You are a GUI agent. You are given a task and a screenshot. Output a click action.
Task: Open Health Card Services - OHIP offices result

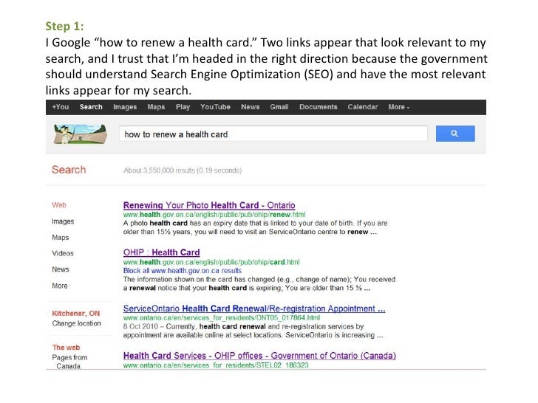pos(259,356)
